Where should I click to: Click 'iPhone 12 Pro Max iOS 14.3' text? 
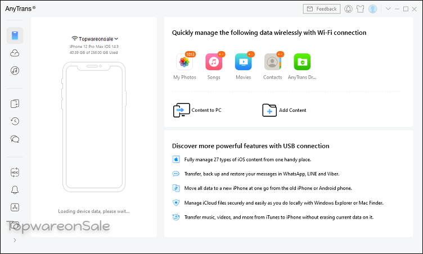pos(94,47)
